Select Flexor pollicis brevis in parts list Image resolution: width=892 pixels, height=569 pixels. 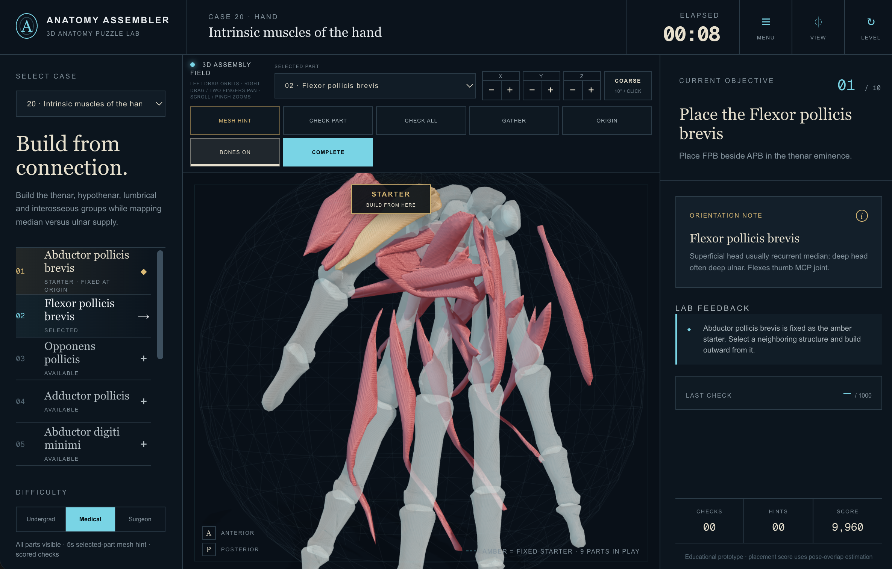click(83, 316)
